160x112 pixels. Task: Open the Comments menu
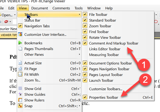click(61, 8)
